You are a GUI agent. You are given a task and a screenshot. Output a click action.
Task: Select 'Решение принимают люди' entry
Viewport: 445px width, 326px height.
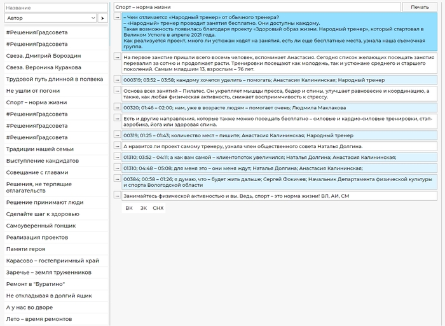[x=56, y=203]
